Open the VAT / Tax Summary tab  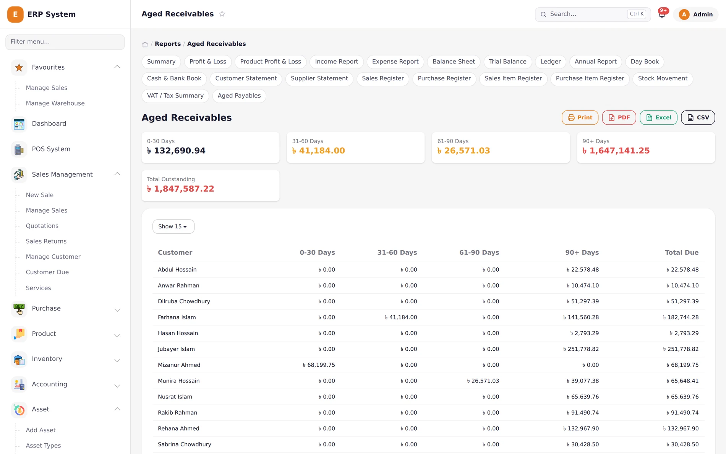pos(175,96)
